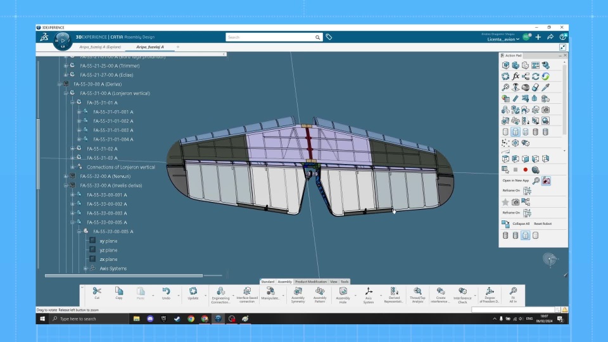This screenshot has width=608, height=342.
Task: Toggle the highlighted icon beside the Open in New App magnifier
Action: click(546, 180)
